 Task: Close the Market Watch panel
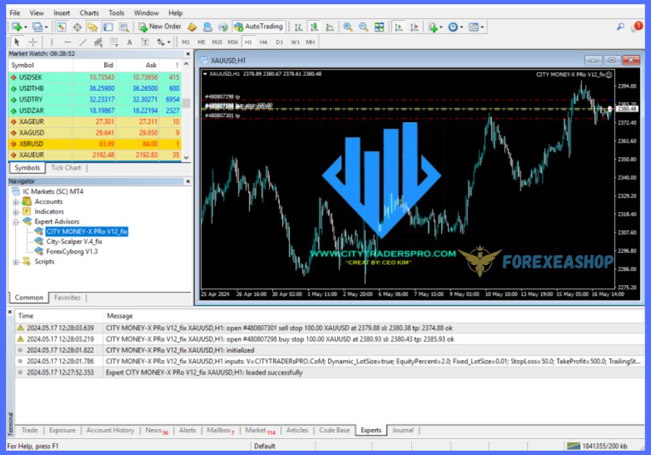pyautogui.click(x=187, y=54)
